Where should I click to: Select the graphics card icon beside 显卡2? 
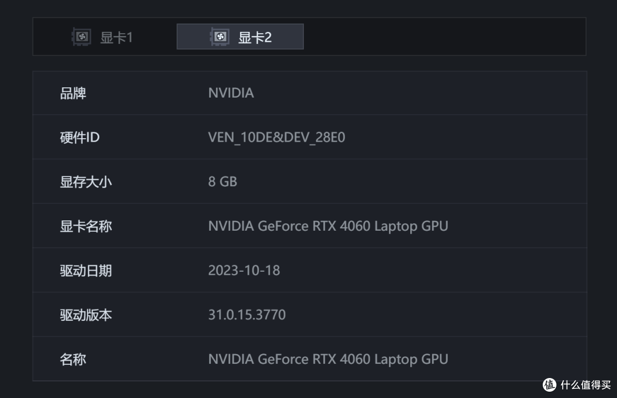[x=221, y=35]
